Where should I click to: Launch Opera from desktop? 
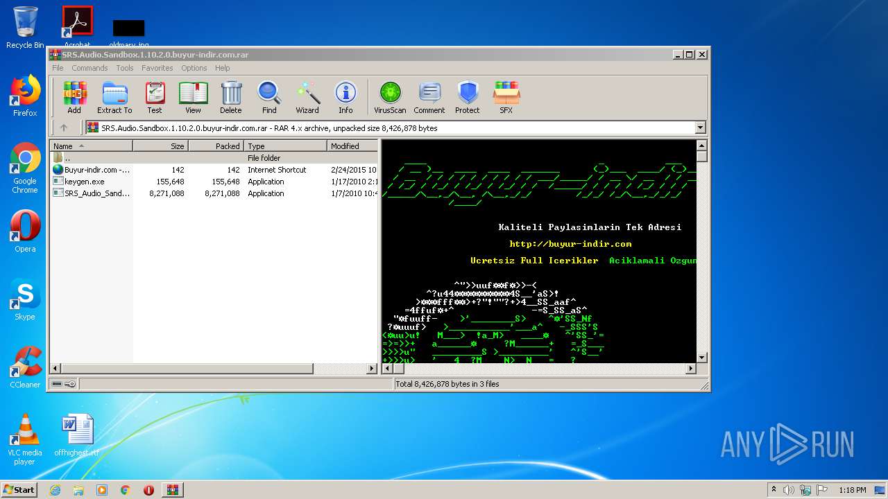pyautogui.click(x=25, y=231)
